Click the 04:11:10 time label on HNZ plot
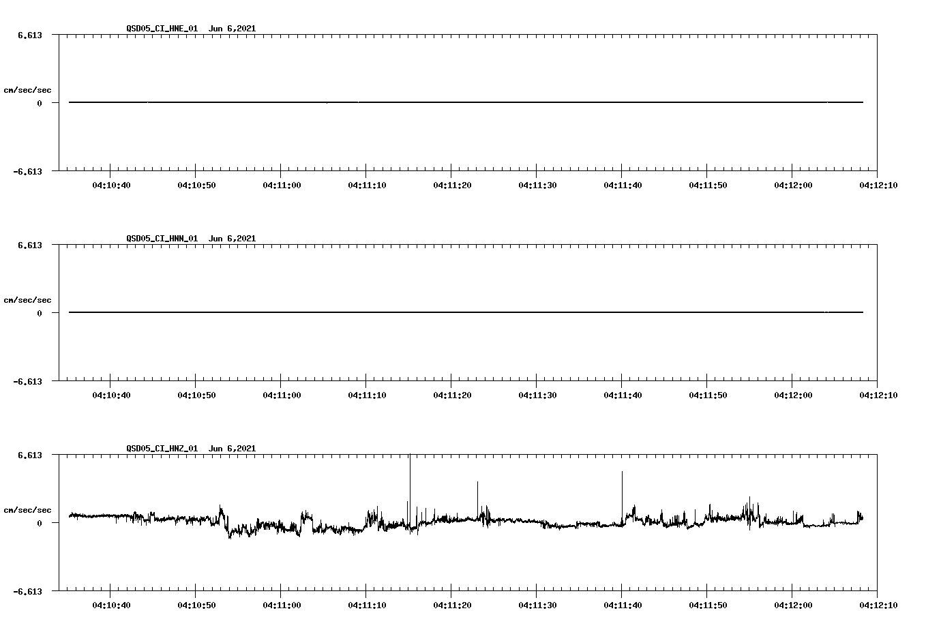The height and width of the screenshot is (630, 926). tap(367, 605)
